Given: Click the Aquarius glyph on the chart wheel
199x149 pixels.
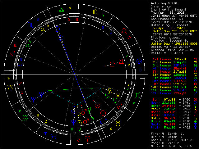Looking at the screenshot, I should tap(25, 118).
